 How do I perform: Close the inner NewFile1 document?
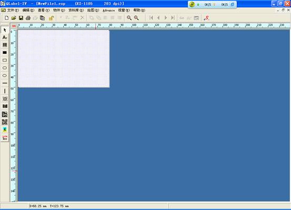(x=288, y=10)
